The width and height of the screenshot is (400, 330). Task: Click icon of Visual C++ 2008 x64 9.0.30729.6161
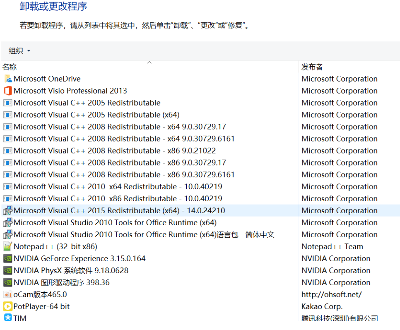pyautogui.click(x=7, y=139)
